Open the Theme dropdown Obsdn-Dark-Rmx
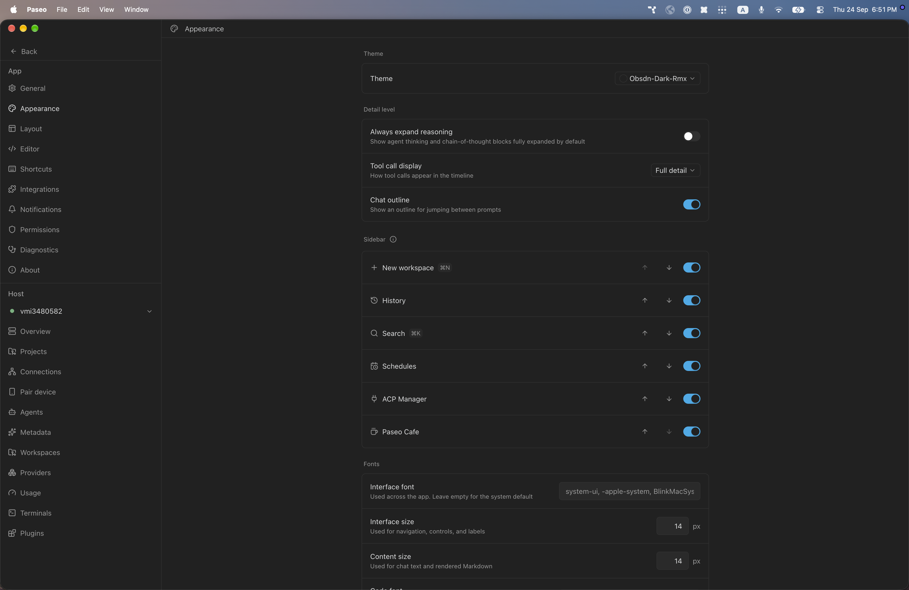909x590 pixels. pyautogui.click(x=657, y=78)
